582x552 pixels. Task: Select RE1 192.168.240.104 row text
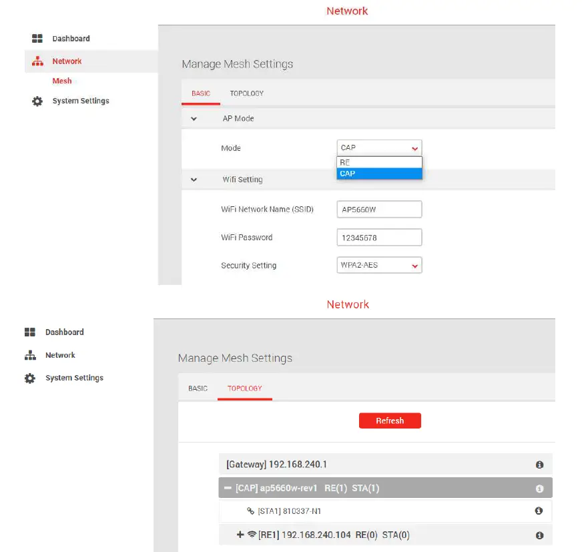click(x=334, y=535)
